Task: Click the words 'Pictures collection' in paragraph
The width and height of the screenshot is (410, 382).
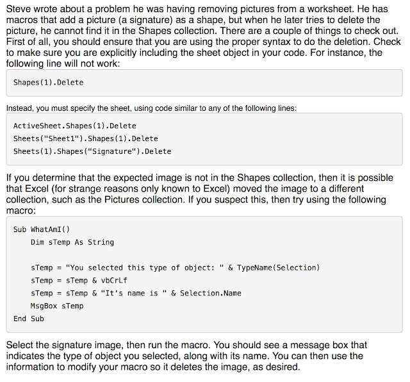Action: tap(143, 199)
